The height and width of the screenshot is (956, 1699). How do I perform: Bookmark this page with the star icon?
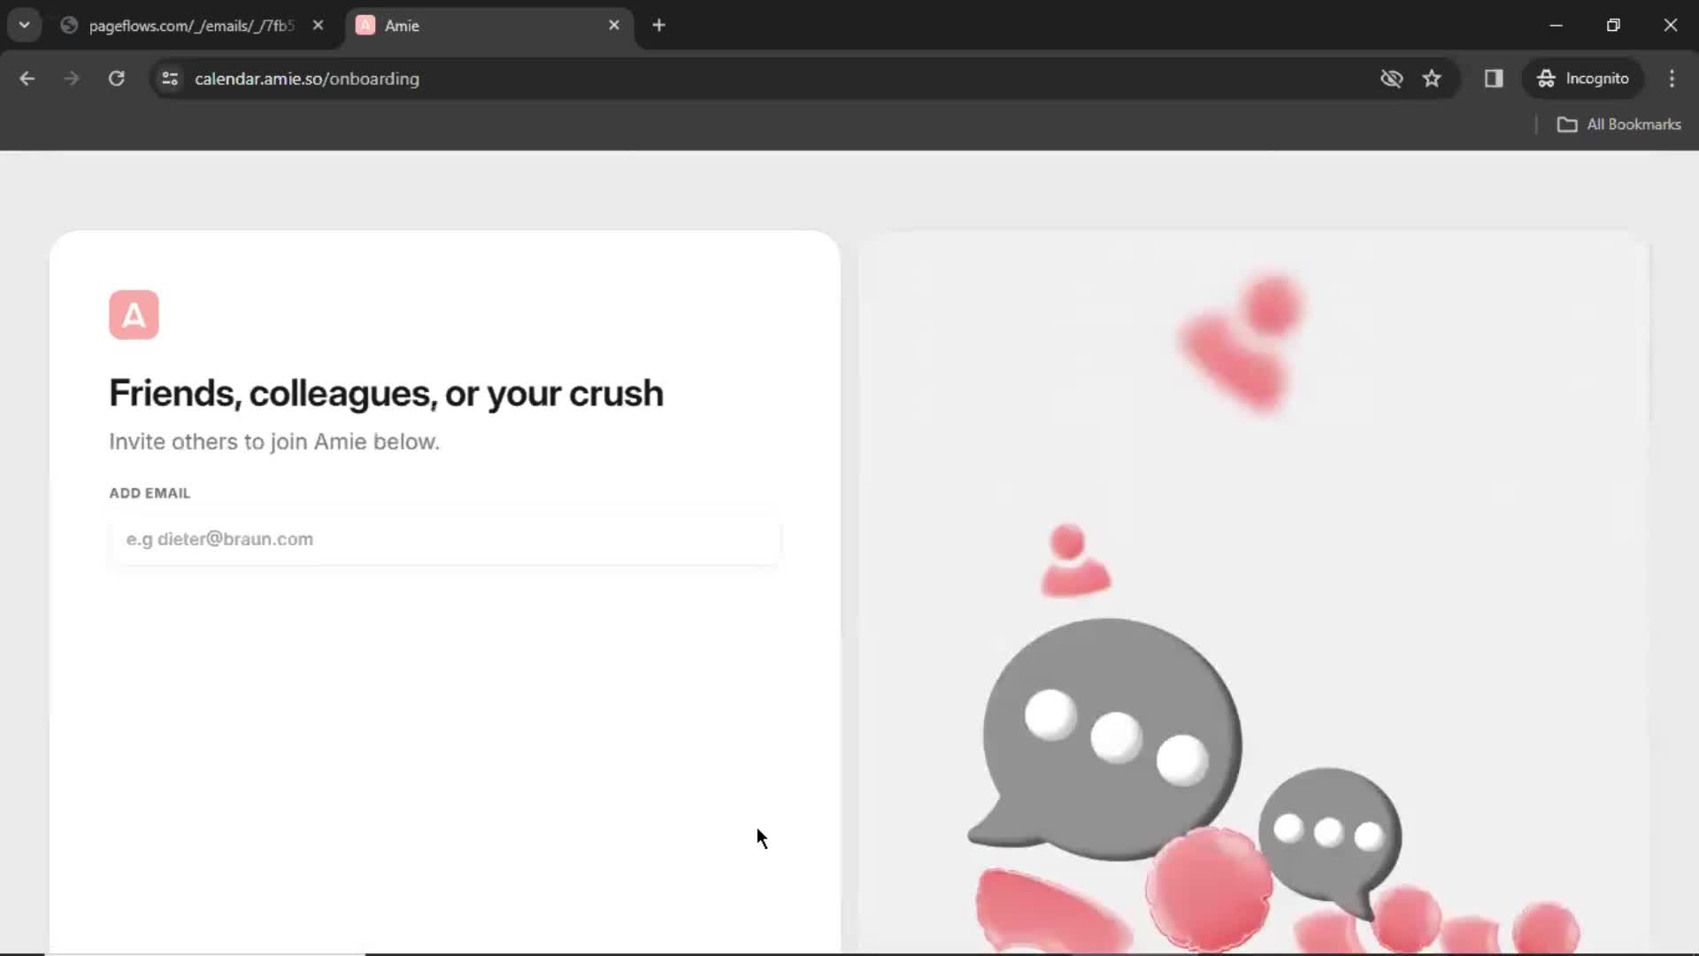[x=1432, y=78]
